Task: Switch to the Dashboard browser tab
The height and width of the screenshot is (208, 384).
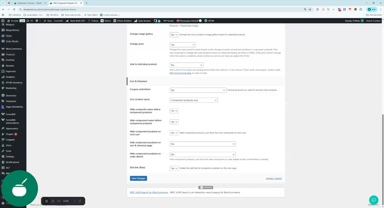Action: click(30, 3)
